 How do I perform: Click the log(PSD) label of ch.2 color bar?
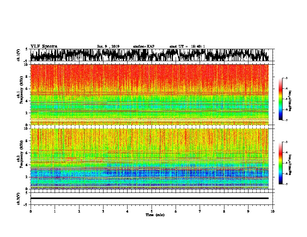click(290, 165)
